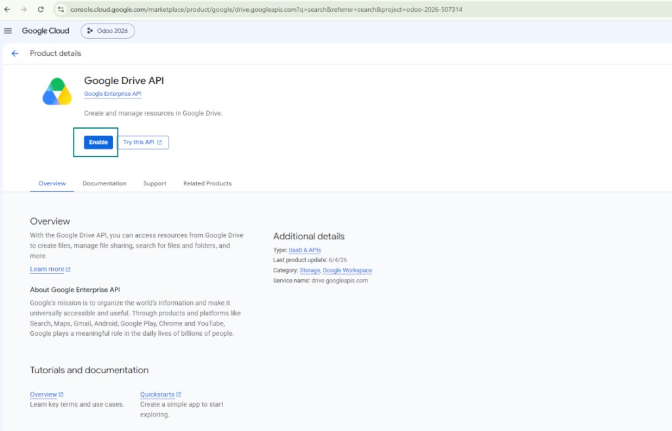Click the browser address bar URL
The image size is (672, 431).
(266, 9)
